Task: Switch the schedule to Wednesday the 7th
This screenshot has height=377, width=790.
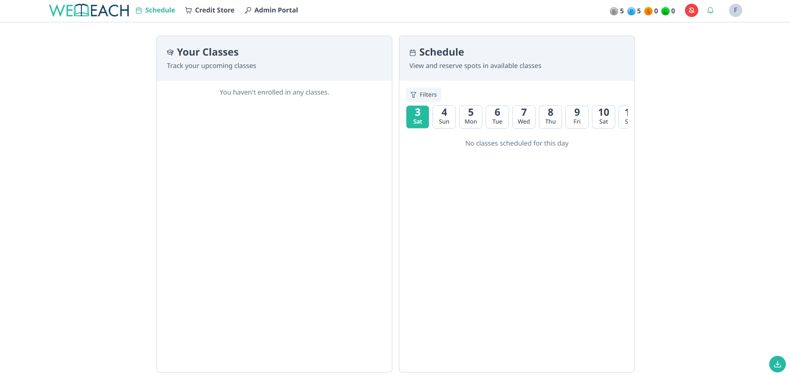Action: coord(523,117)
